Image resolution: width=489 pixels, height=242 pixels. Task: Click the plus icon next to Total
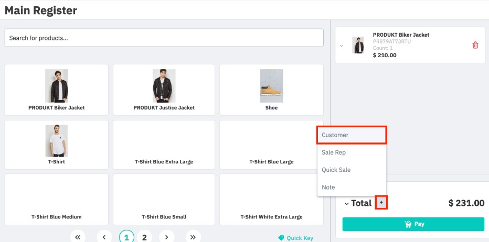[381, 203]
